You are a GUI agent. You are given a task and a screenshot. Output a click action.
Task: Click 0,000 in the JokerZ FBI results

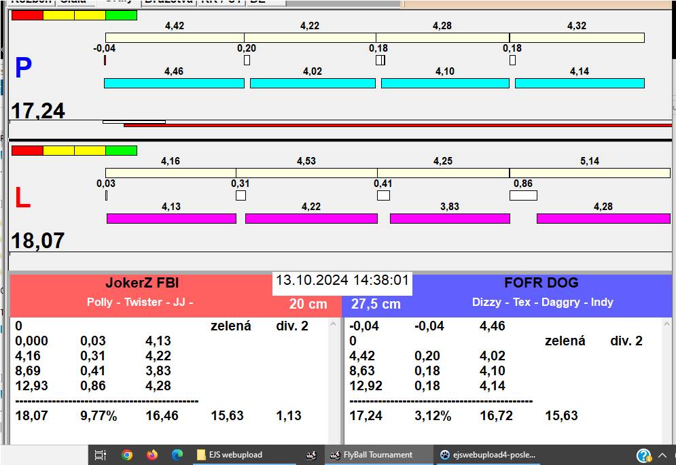[x=31, y=341]
